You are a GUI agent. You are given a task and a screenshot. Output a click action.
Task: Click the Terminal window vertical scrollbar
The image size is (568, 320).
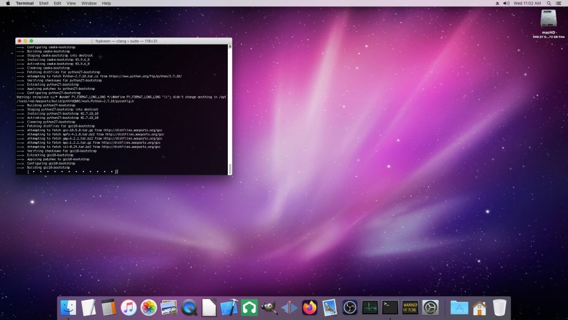229,110
